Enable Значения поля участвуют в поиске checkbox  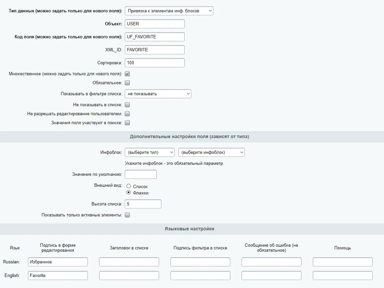(127, 123)
